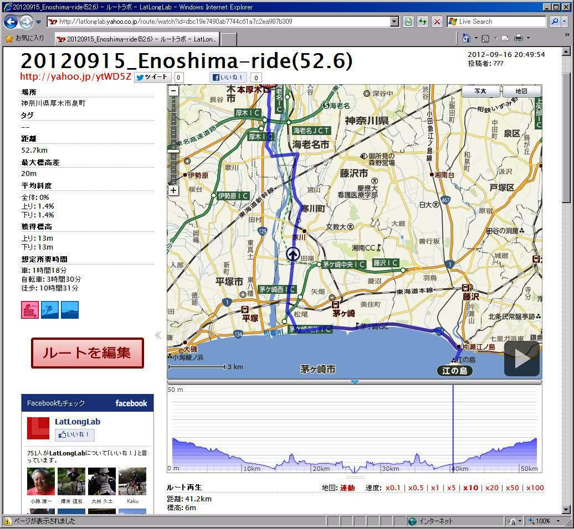Screen dimensions: 574x529
Task: Click the Twitter tweet button
Action: (x=153, y=77)
